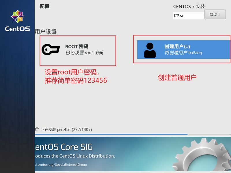
Task: Click the create user person icon
Action: tap(150, 50)
